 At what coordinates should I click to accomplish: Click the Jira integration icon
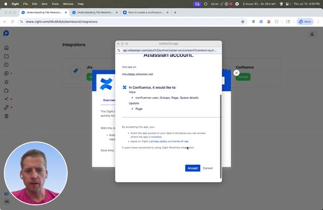tap(76, 71)
